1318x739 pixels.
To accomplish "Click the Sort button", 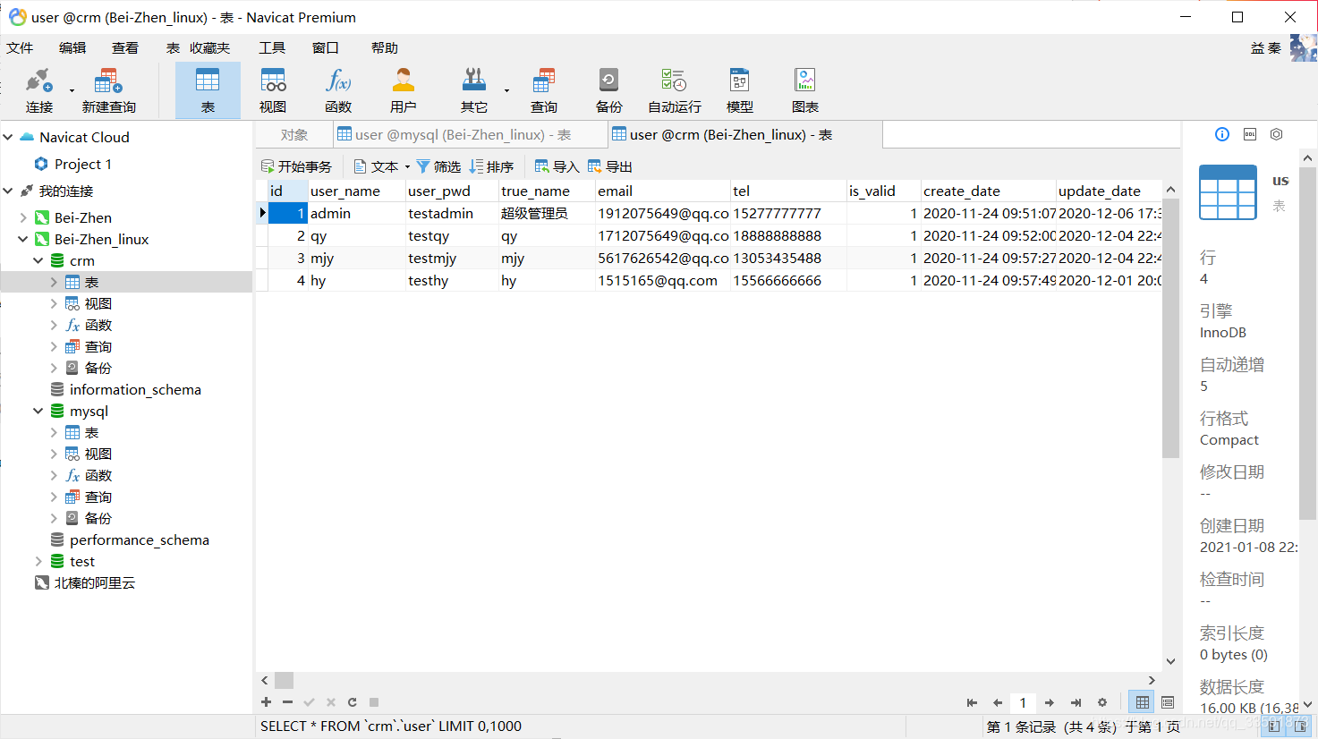I will click(x=491, y=166).
